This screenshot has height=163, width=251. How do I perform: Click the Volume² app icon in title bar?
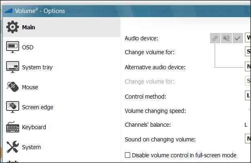8,11
